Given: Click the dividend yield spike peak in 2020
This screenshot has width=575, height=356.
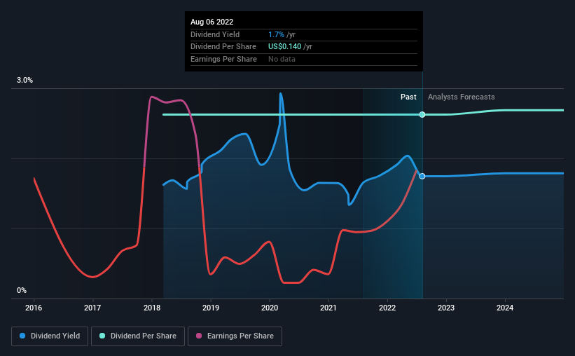Looking at the screenshot, I should point(281,94).
